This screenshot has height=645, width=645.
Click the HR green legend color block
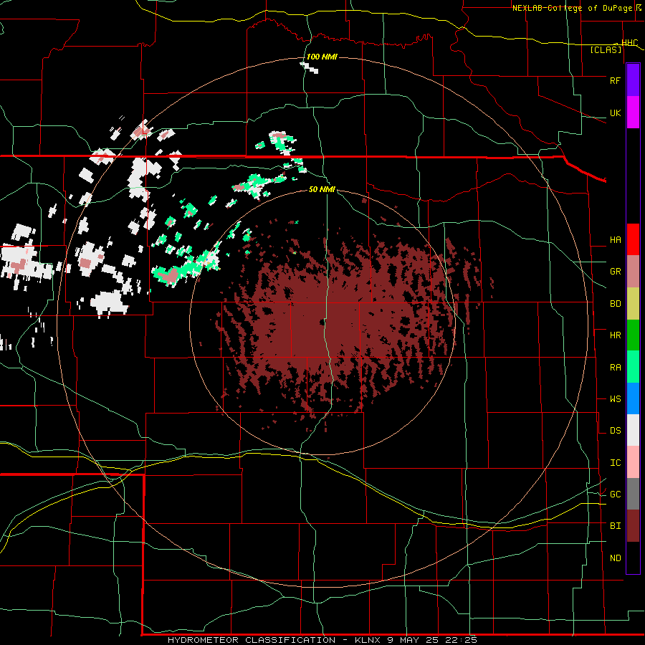[x=633, y=335]
